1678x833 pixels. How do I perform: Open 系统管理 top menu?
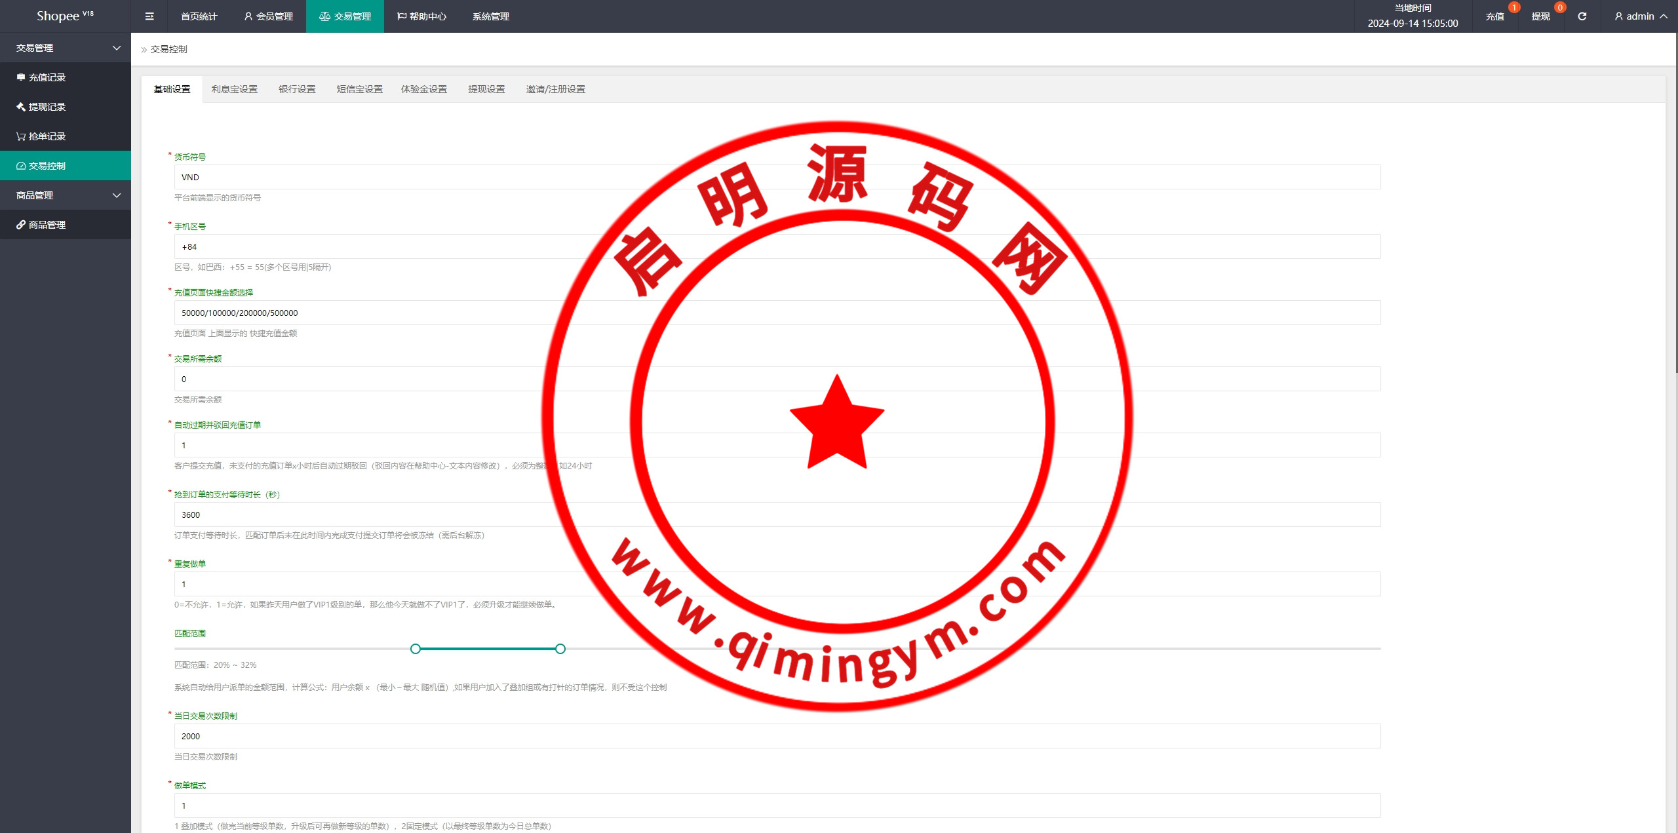point(490,16)
